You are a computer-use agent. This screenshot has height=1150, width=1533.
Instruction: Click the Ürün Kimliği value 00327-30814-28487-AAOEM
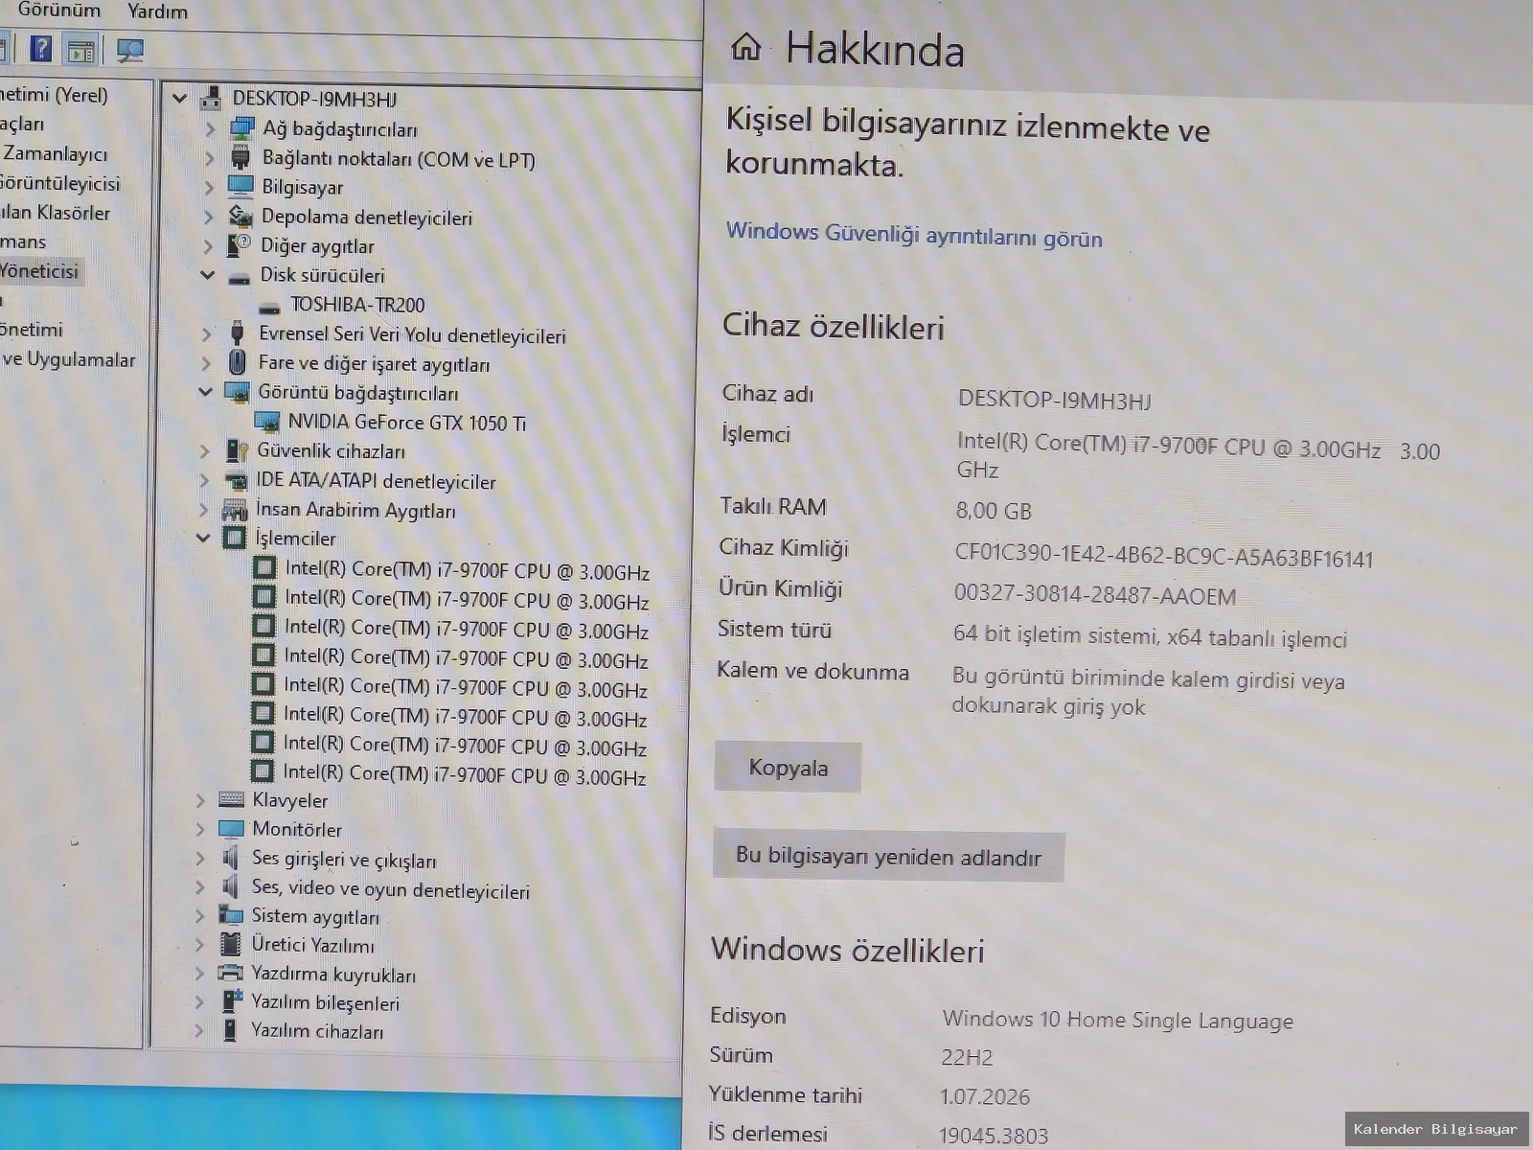(1095, 595)
